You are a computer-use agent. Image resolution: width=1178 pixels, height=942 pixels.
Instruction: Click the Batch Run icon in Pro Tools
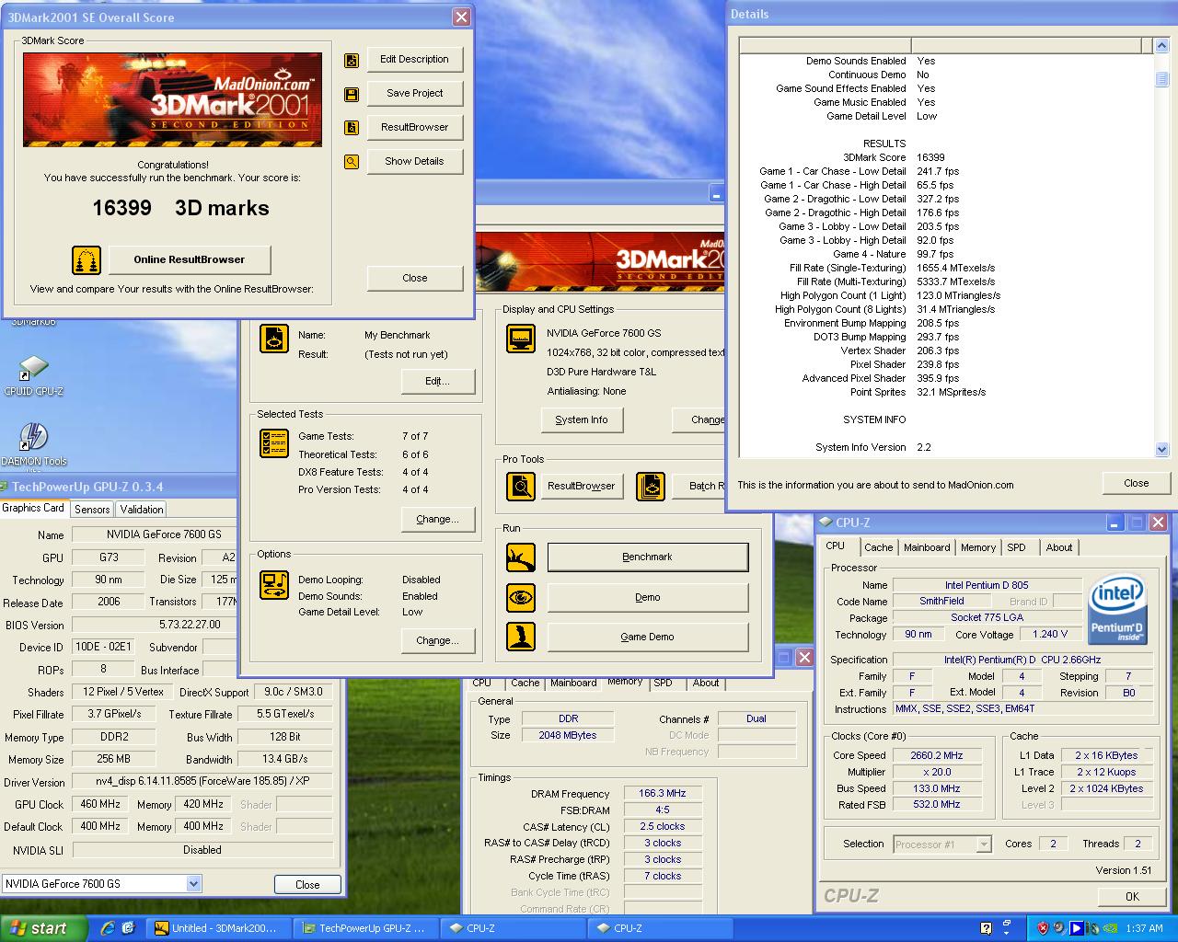click(x=651, y=486)
